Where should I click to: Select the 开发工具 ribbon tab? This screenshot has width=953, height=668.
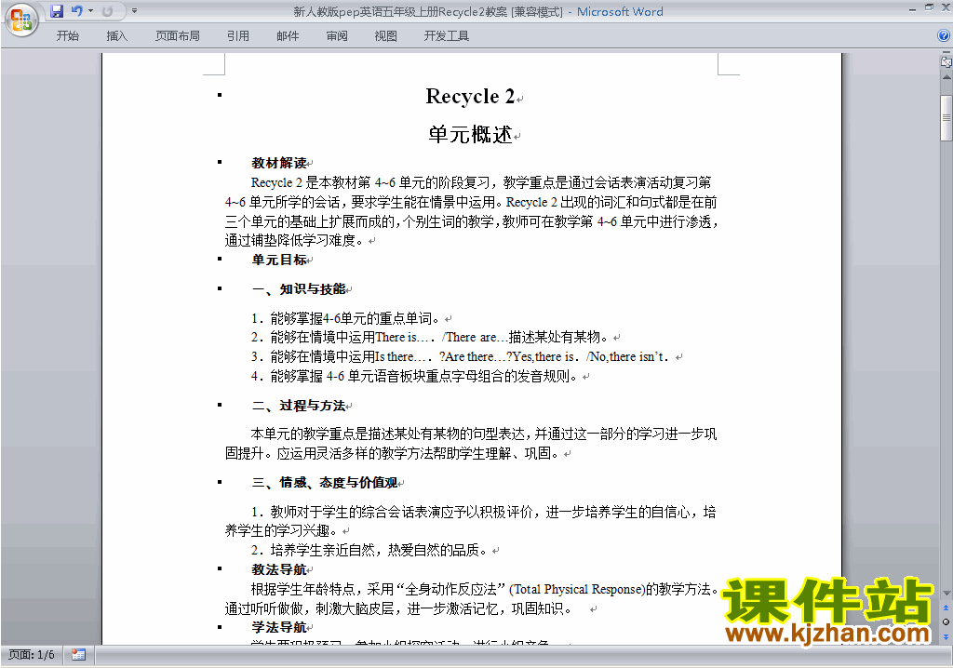tap(446, 36)
